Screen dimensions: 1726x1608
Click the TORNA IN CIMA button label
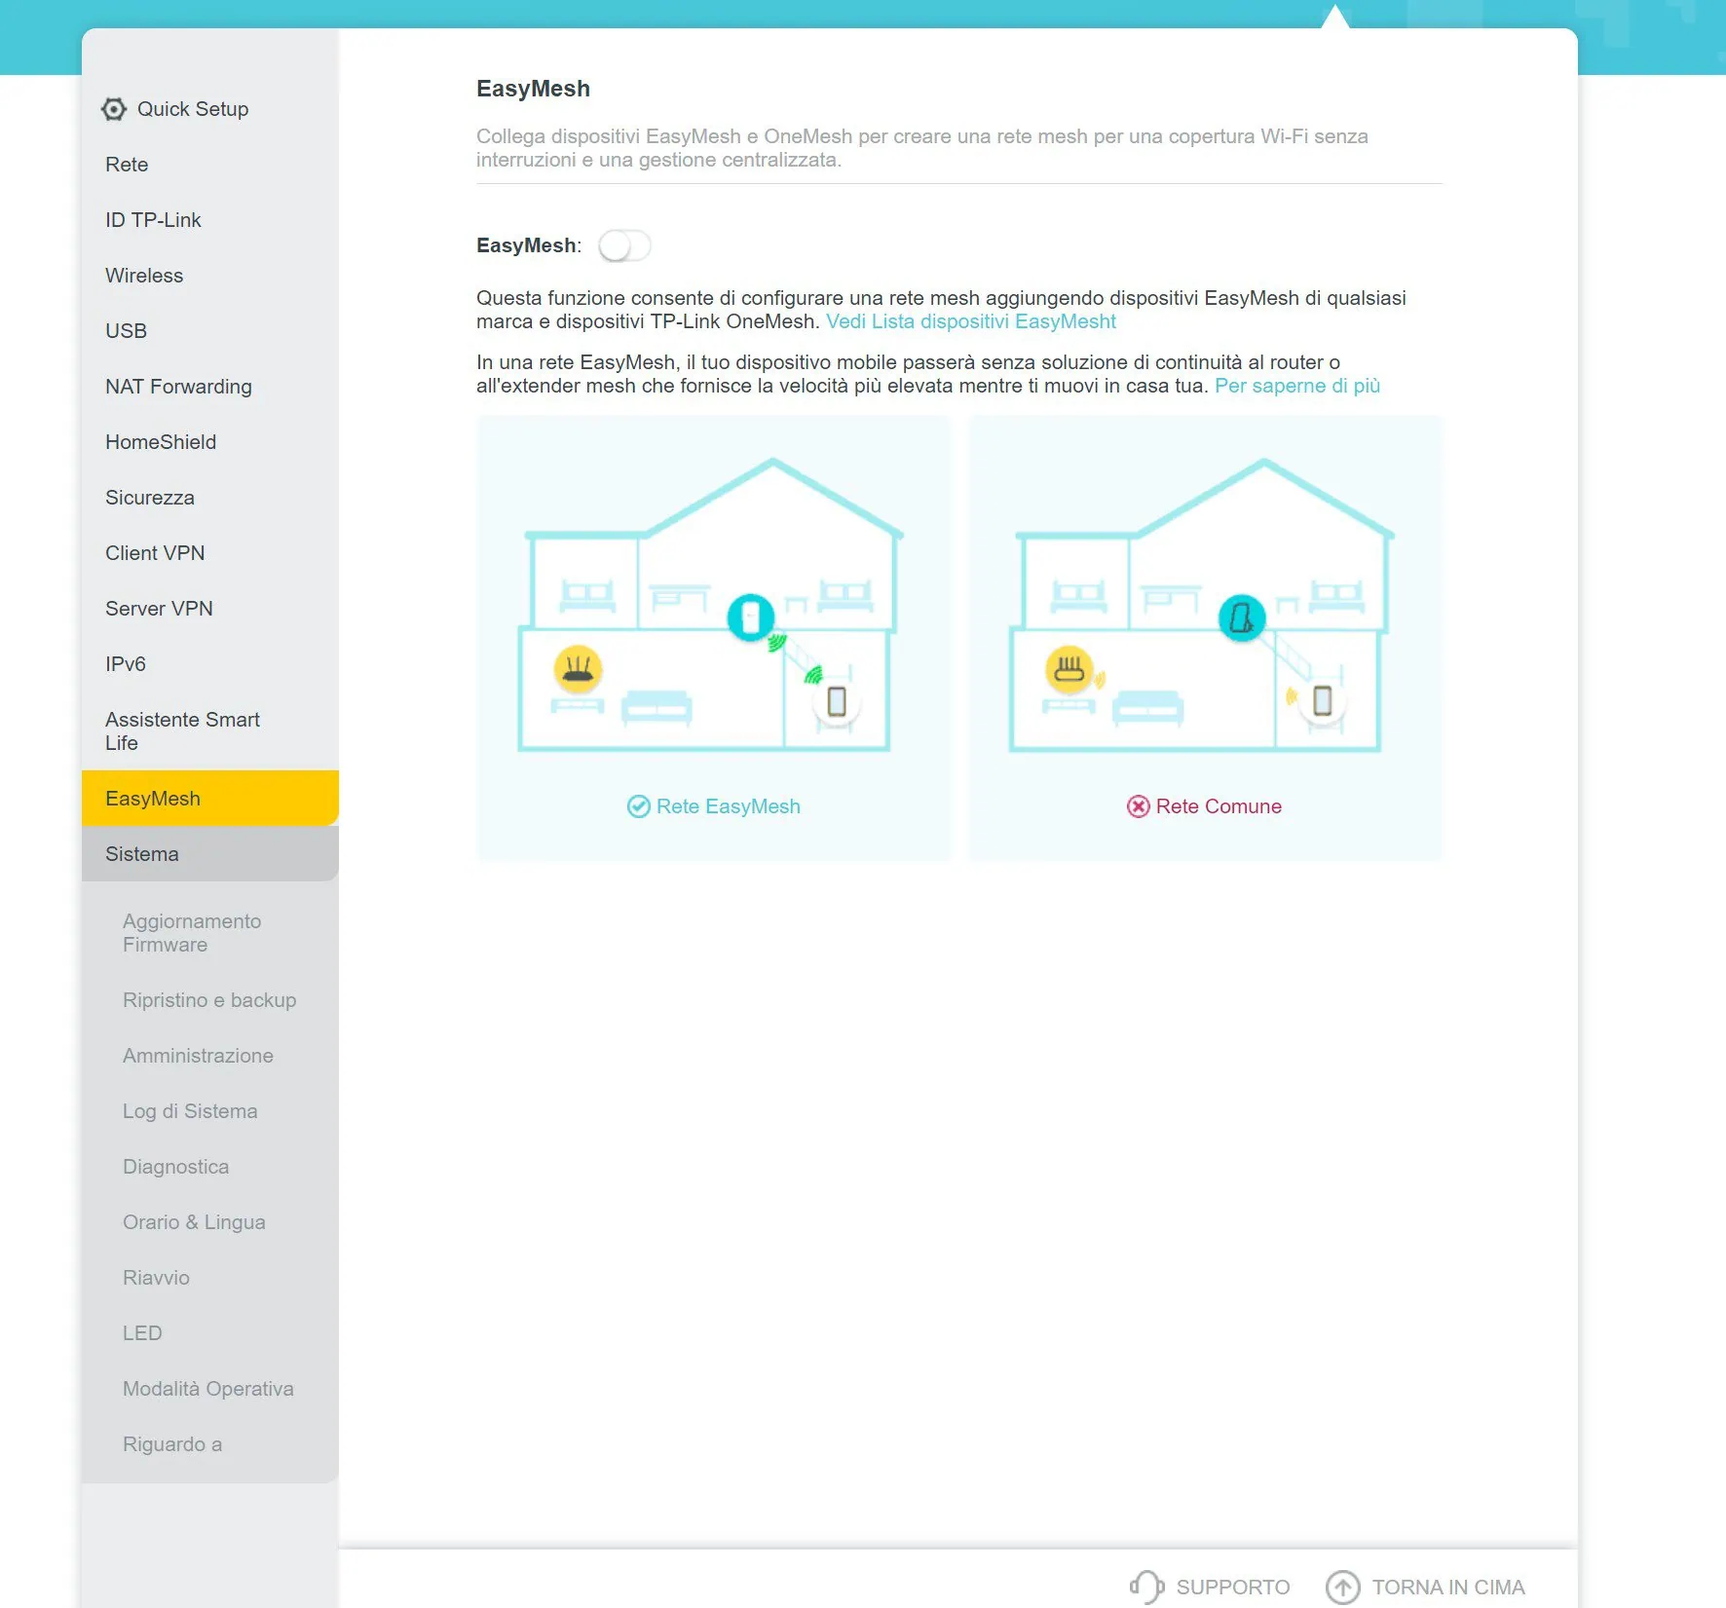click(x=1448, y=1588)
